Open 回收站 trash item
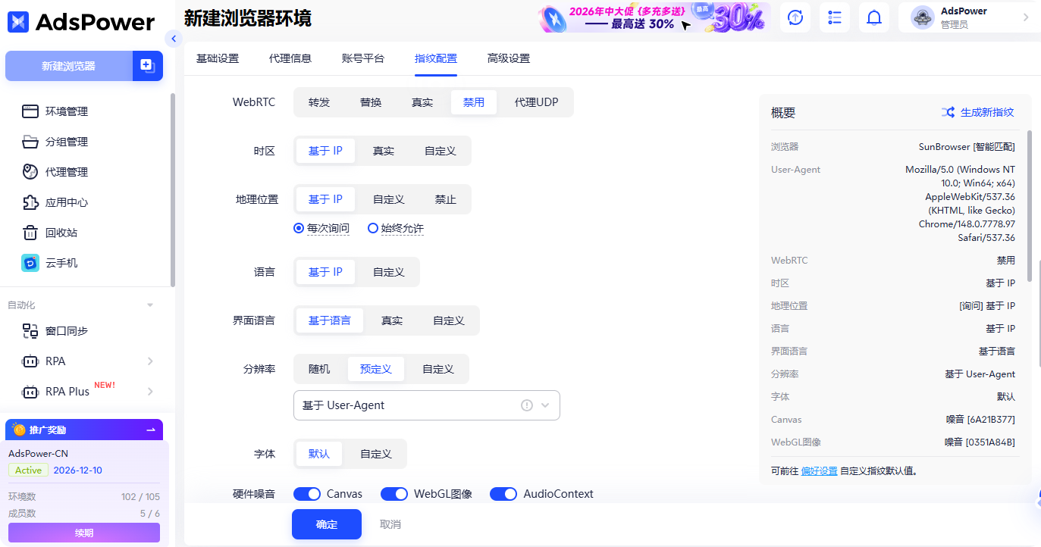 tap(61, 233)
